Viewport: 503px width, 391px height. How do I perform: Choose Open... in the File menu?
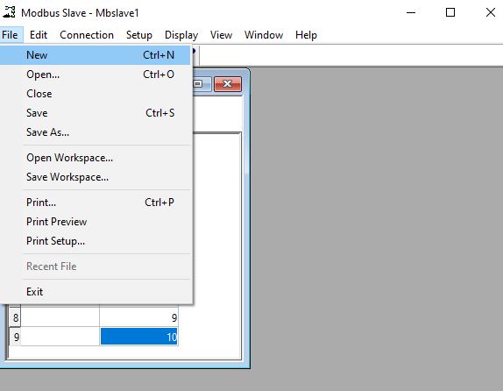pos(96,75)
